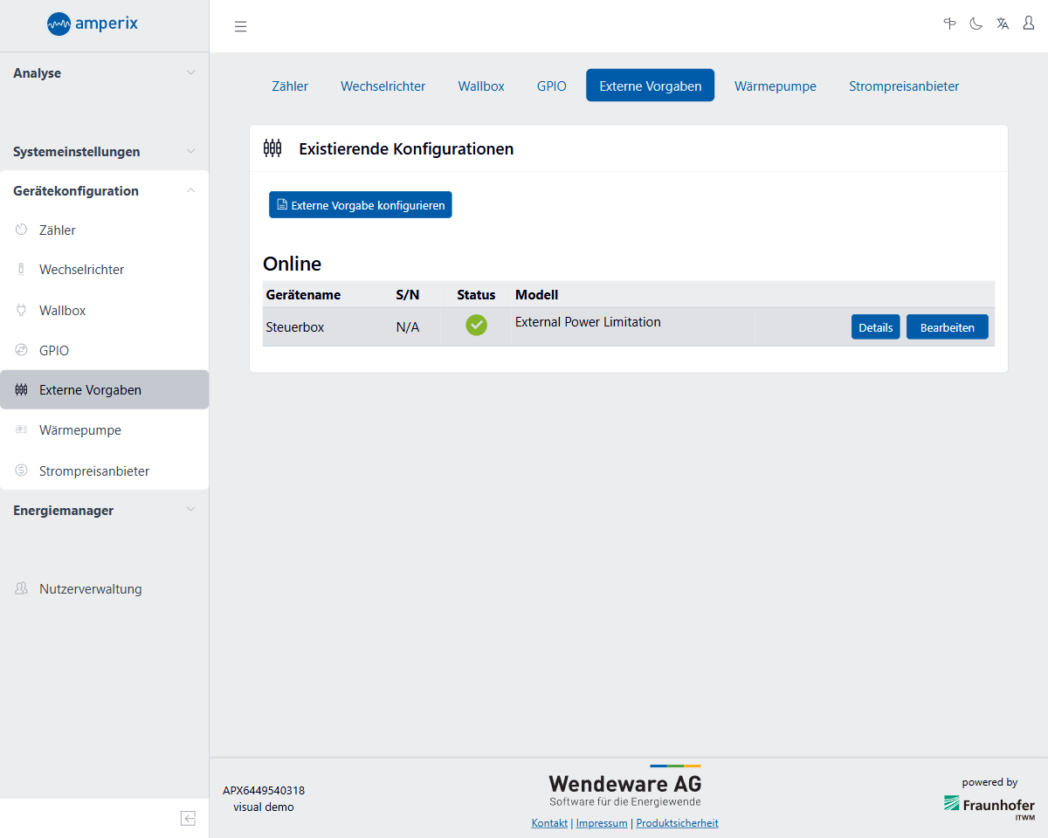Viewport: 1048px width, 838px height.
Task: Open the user profile icon
Action: tap(1029, 24)
